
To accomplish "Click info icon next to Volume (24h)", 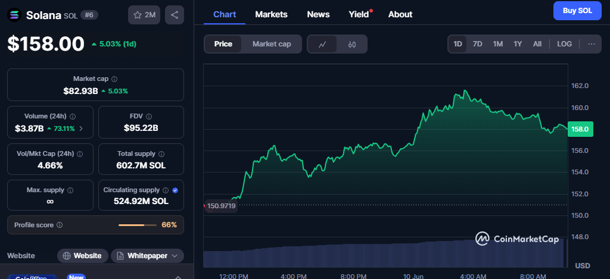I will [73, 116].
